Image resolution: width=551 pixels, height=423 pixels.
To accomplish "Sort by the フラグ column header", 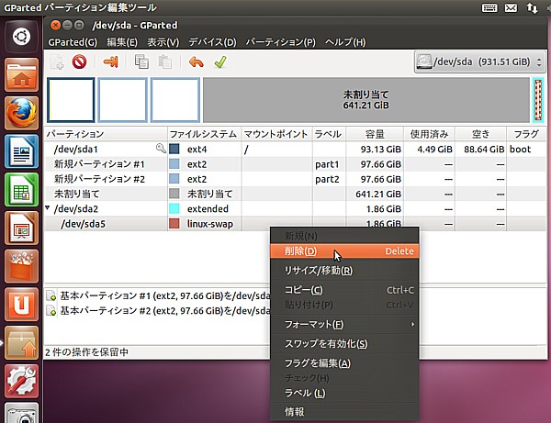I will 526,134.
